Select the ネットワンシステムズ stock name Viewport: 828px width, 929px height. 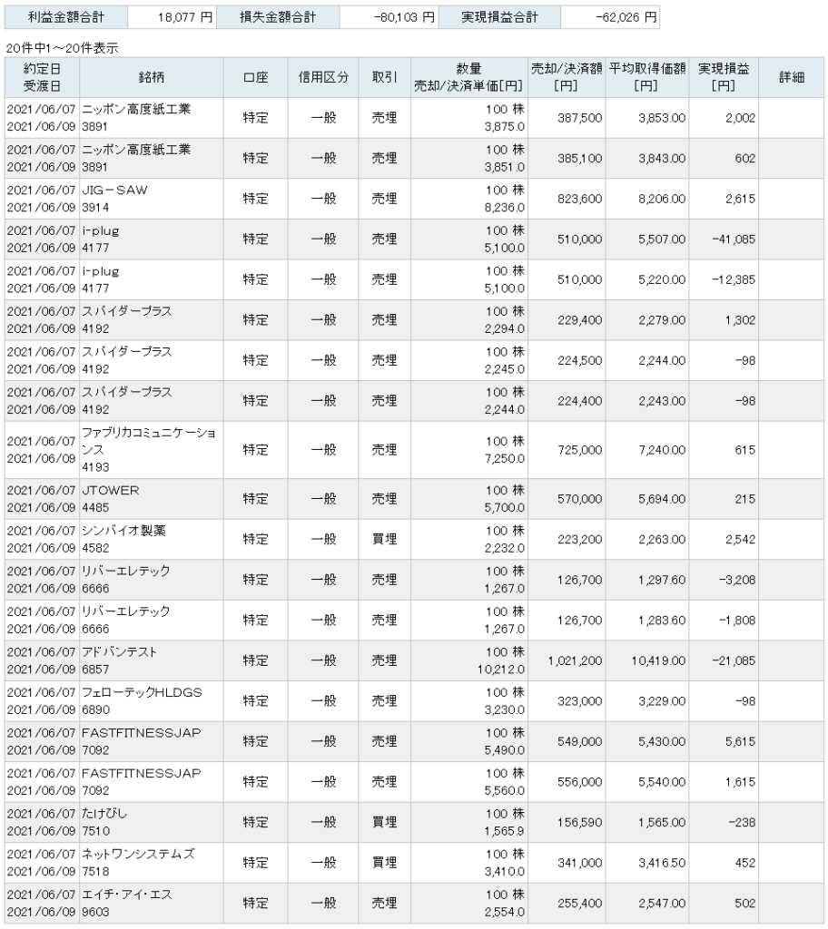(x=138, y=855)
